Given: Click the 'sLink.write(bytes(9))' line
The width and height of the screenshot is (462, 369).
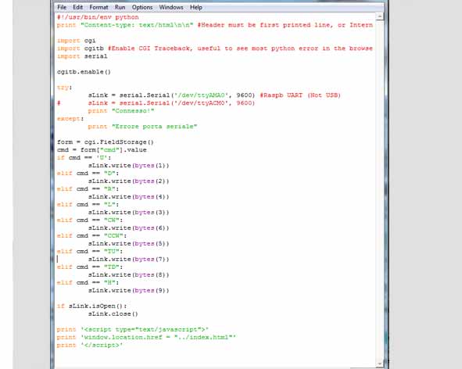Looking at the screenshot, I should (129, 291).
